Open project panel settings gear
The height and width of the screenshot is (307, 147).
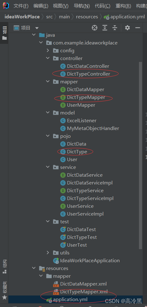point(127,28)
